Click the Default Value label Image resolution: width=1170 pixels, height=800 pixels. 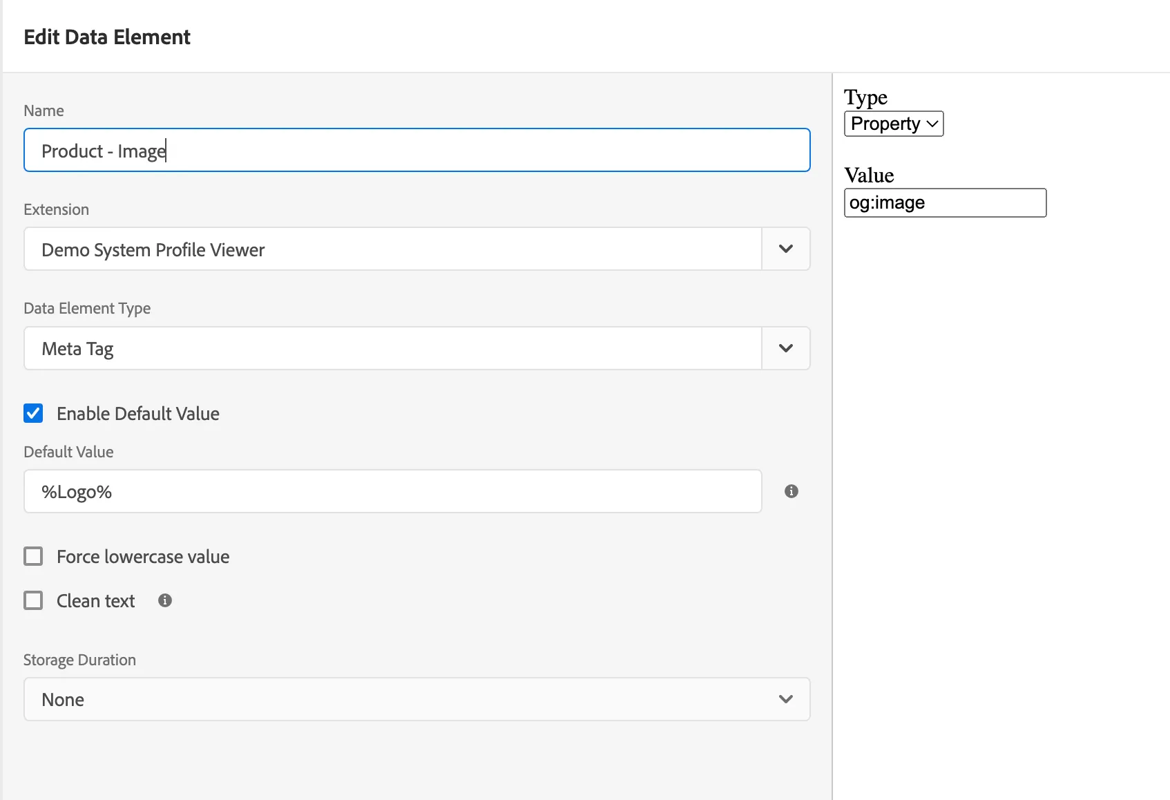pos(68,452)
